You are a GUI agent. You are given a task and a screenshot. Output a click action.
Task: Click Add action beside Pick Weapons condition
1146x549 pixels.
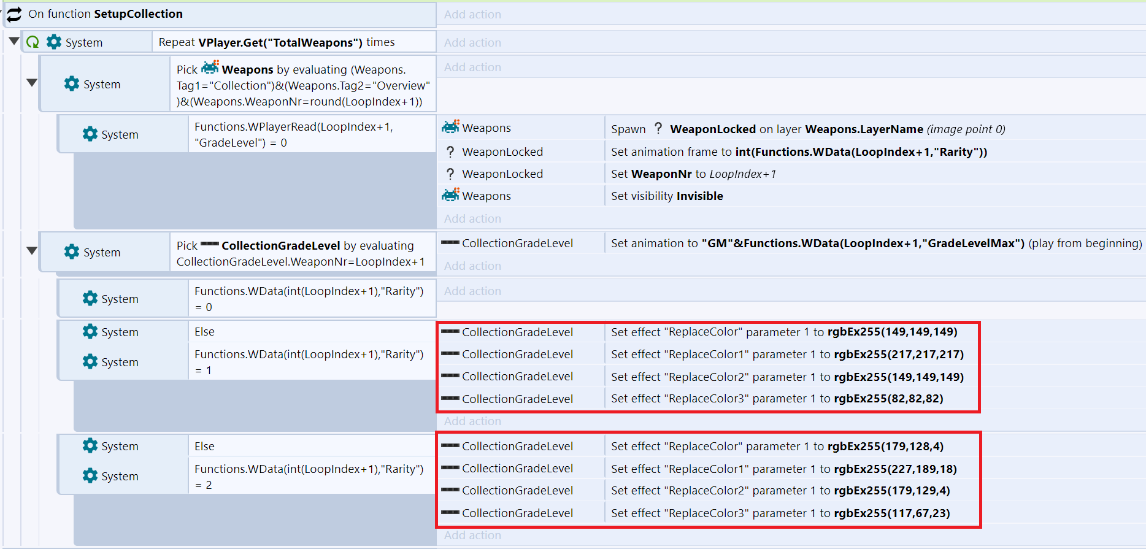coord(472,67)
